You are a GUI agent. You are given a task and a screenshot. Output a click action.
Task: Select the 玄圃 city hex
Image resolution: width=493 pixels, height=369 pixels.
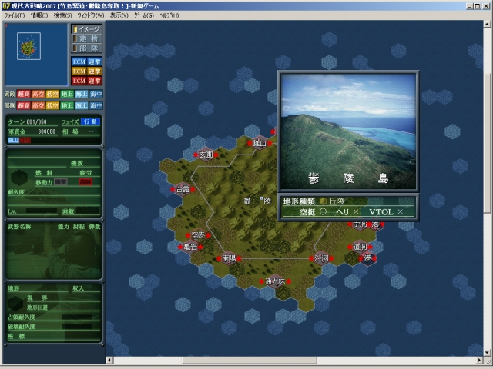(206, 155)
